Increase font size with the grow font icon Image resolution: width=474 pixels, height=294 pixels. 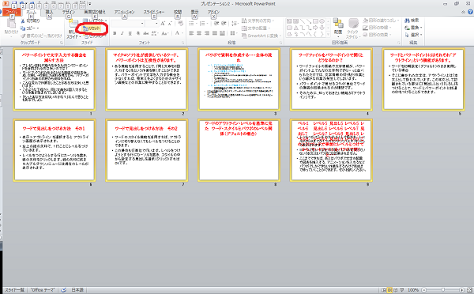coord(163,23)
